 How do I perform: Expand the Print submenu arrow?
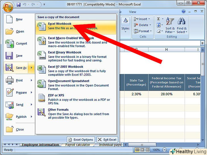click(x=31, y=80)
